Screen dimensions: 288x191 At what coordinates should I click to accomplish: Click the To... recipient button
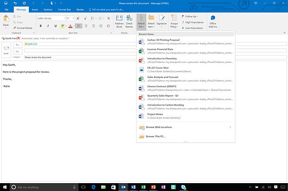coord(18,44)
